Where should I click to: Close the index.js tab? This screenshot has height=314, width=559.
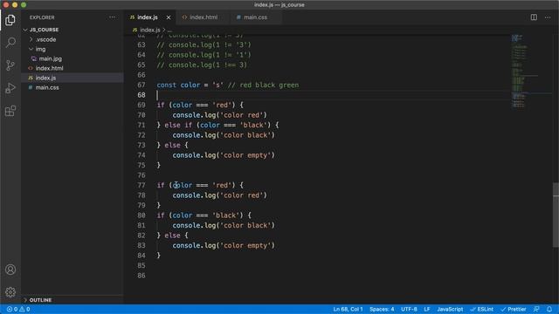pyautogui.click(x=169, y=17)
